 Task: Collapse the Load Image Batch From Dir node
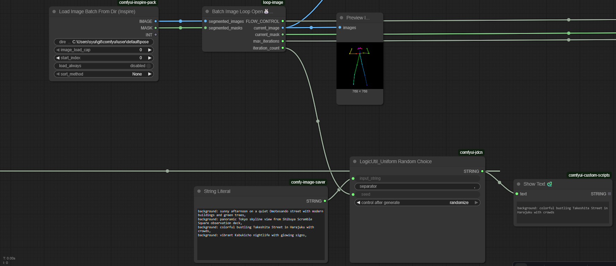click(54, 11)
